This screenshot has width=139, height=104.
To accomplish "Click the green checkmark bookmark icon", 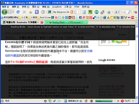I will 63,17.
